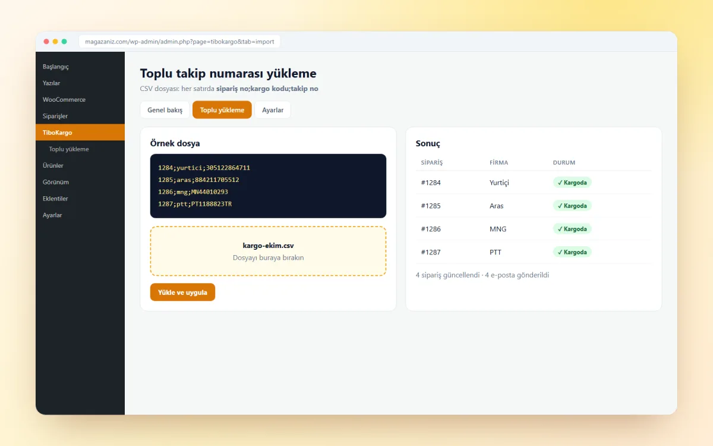Click sample line 1284;yurtici;305122864711
The width and height of the screenshot is (713, 446).
(204, 168)
